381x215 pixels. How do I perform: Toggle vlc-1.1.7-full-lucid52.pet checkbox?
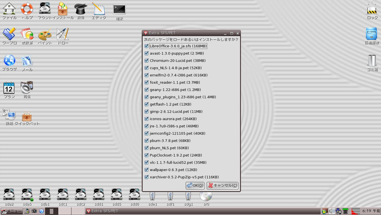pyautogui.click(x=147, y=162)
